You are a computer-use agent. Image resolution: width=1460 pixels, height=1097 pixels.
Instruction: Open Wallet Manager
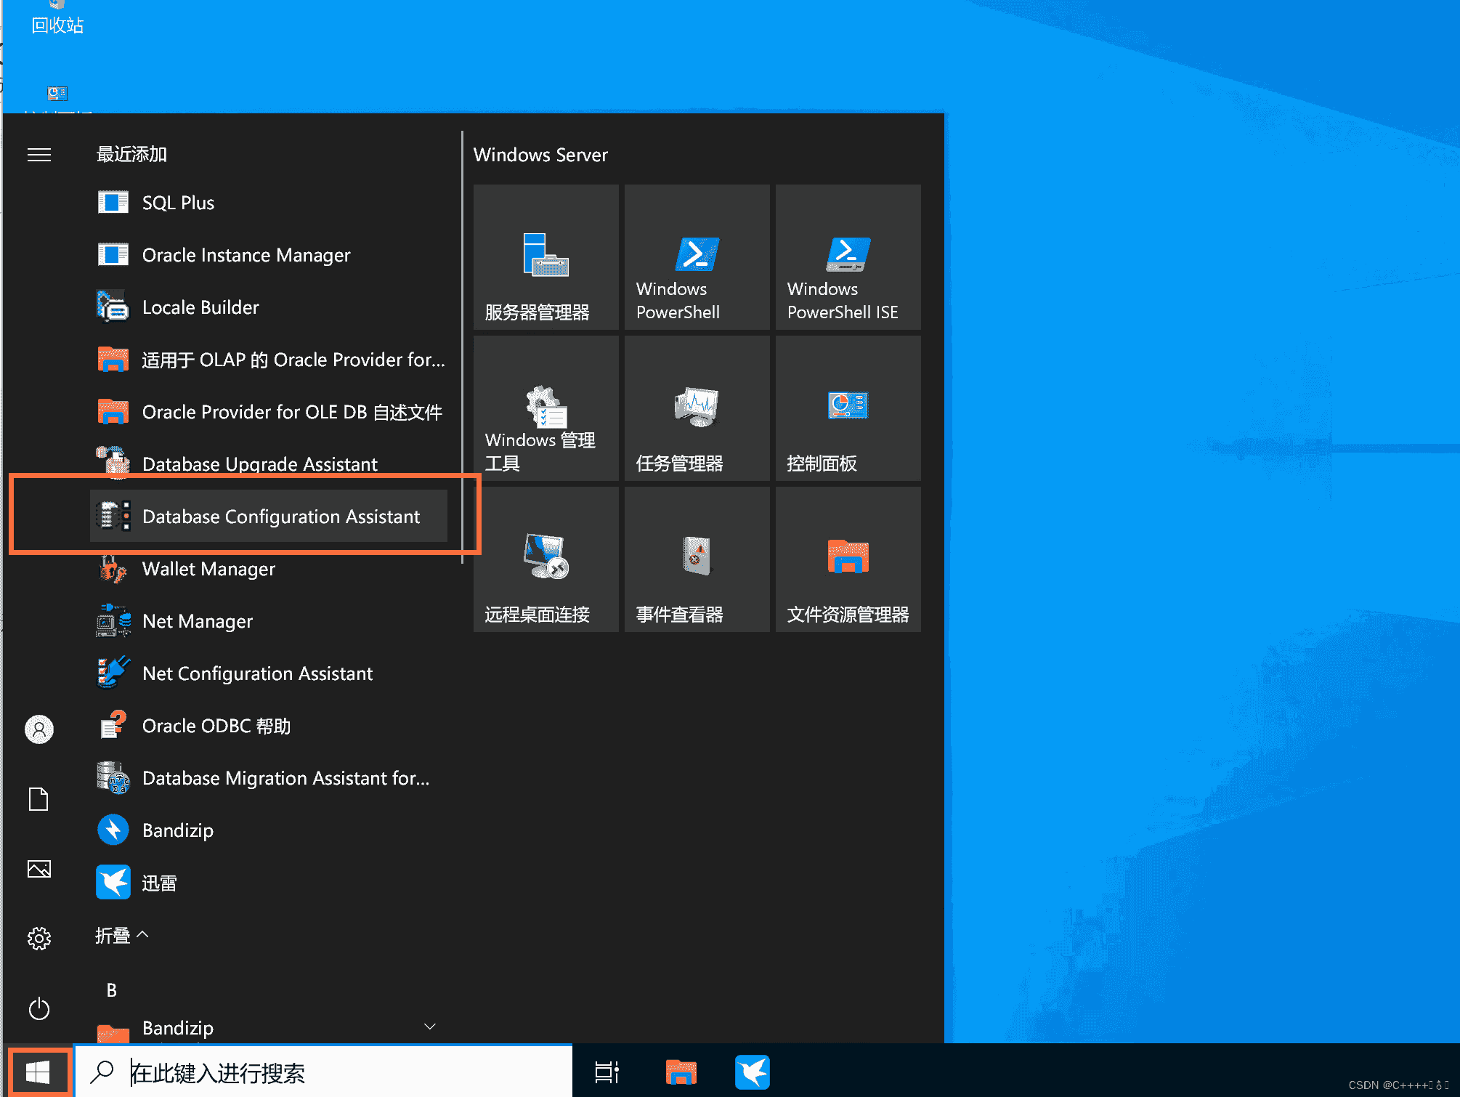tap(269, 569)
